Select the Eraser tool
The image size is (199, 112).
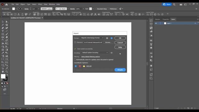(x=7, y=37)
